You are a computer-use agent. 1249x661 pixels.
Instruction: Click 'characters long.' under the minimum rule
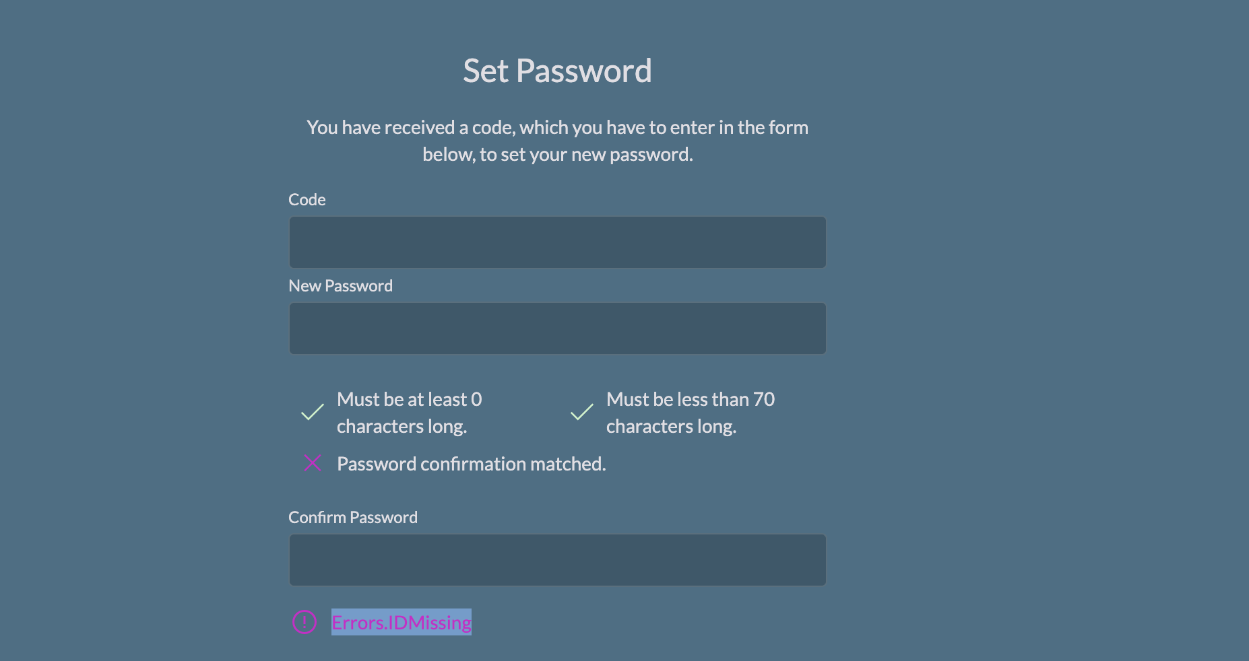(402, 427)
